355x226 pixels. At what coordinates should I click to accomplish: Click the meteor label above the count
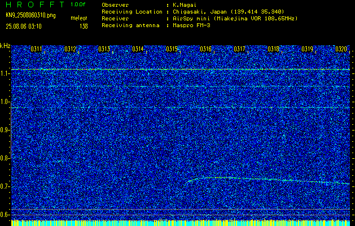click(x=79, y=18)
